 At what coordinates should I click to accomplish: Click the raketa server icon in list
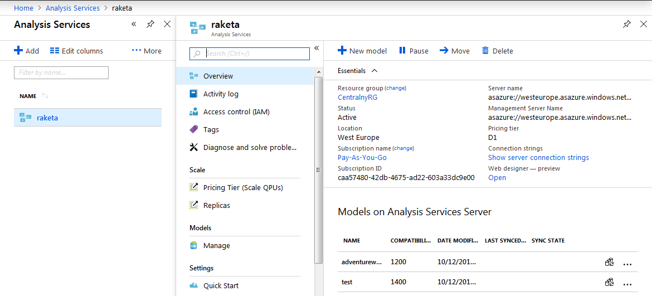pos(26,118)
